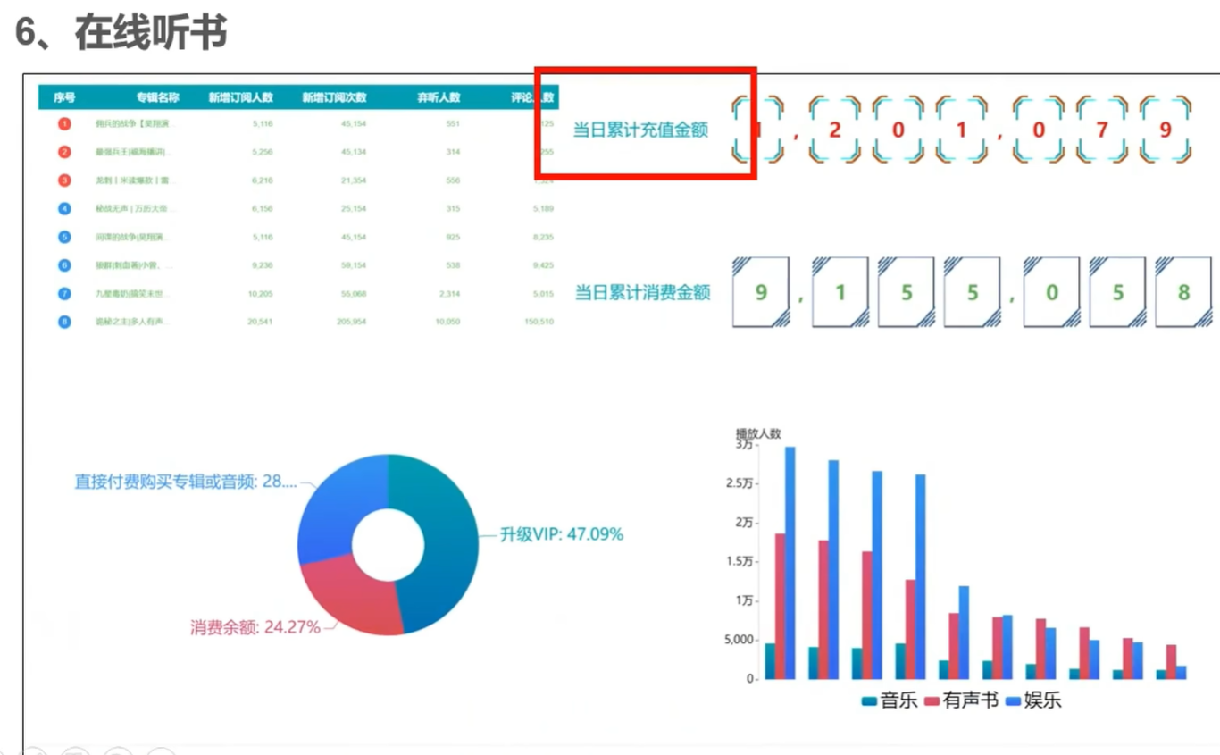
Task: Sort by the 新增订阅人数 column header
Action: (240, 97)
